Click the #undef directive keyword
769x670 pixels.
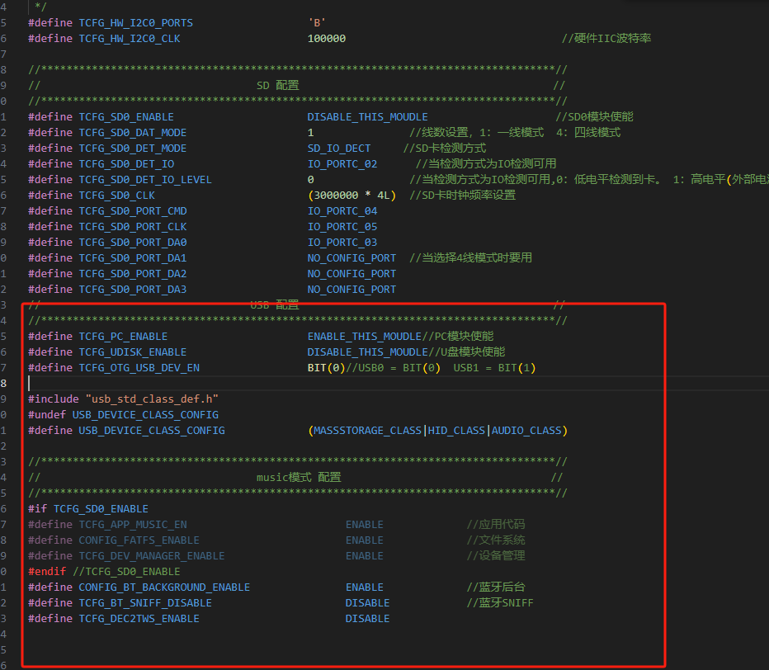click(x=47, y=415)
